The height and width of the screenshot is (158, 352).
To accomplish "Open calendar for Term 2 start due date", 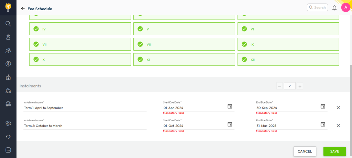I will point(230,124).
